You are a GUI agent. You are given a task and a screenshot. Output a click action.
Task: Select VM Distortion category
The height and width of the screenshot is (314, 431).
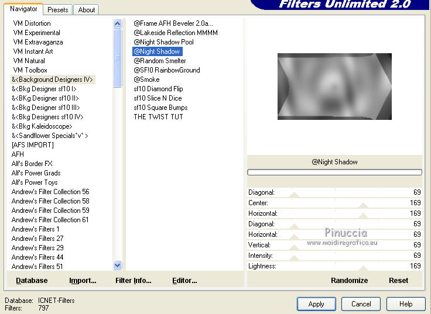click(x=32, y=23)
